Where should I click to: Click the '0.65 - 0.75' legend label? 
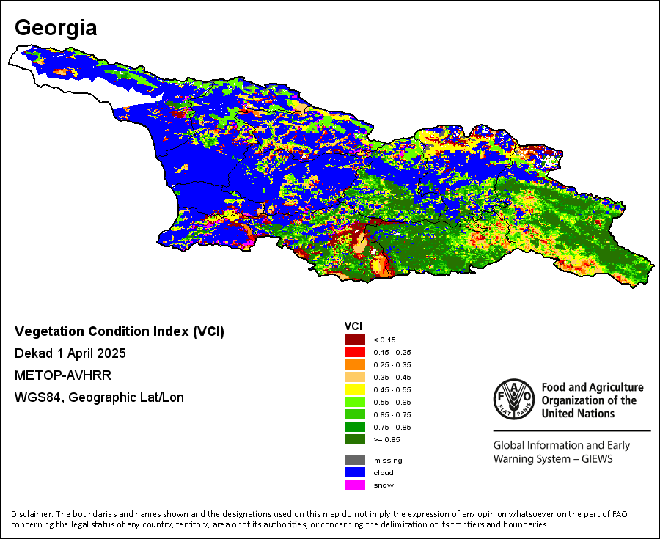(x=392, y=415)
